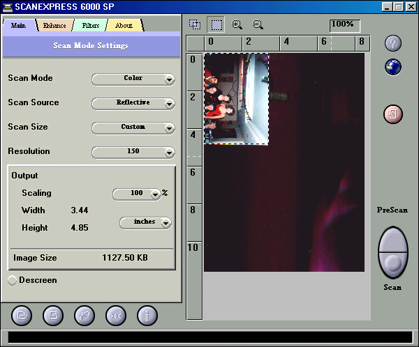This screenshot has width=419, height=347.
Task: Click the info 'i' icon
Action: coord(147,316)
